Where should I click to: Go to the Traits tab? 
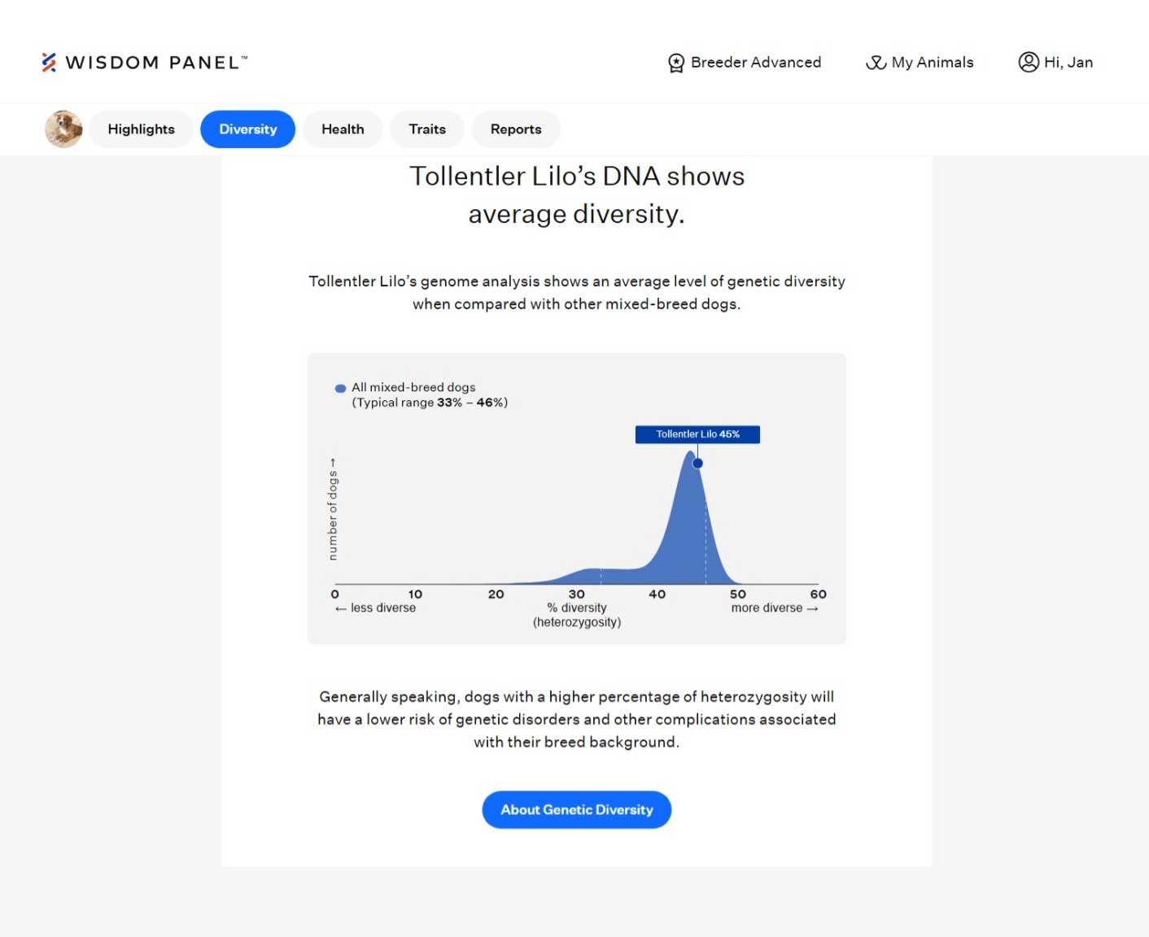point(427,129)
